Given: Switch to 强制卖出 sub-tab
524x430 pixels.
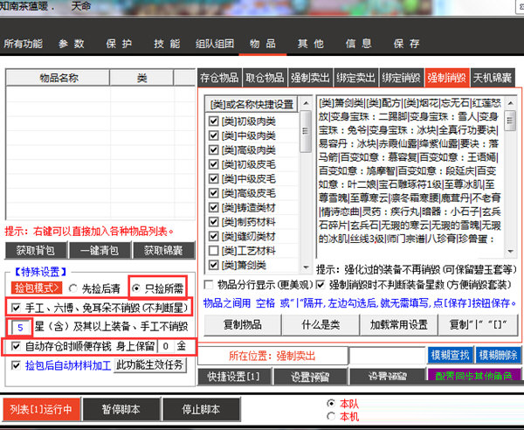Looking at the screenshot, I should pos(310,78).
